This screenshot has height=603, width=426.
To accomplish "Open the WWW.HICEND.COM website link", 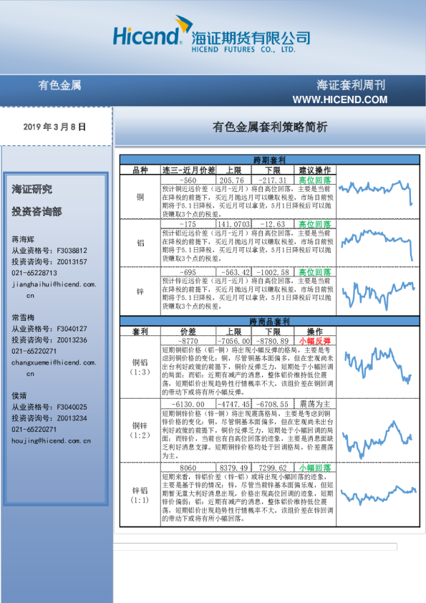I will click(340, 100).
